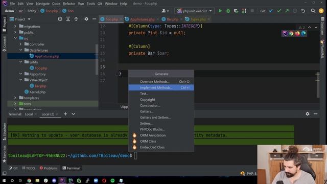Open terminal sessions chevron dropdown
The image size is (327, 184).
[x=74, y=114]
